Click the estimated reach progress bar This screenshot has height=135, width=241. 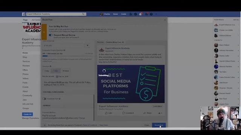(68, 56)
